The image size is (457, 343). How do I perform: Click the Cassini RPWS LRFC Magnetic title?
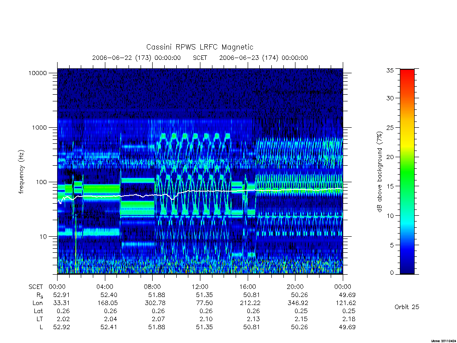(x=199, y=47)
